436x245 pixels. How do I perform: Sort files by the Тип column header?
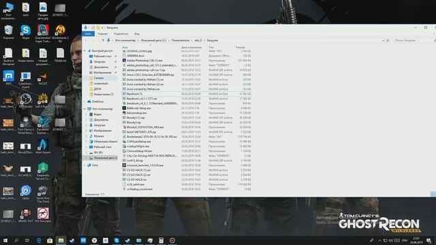tap(211, 48)
